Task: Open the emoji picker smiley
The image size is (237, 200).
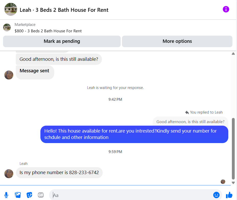Action: pyautogui.click(x=216, y=195)
